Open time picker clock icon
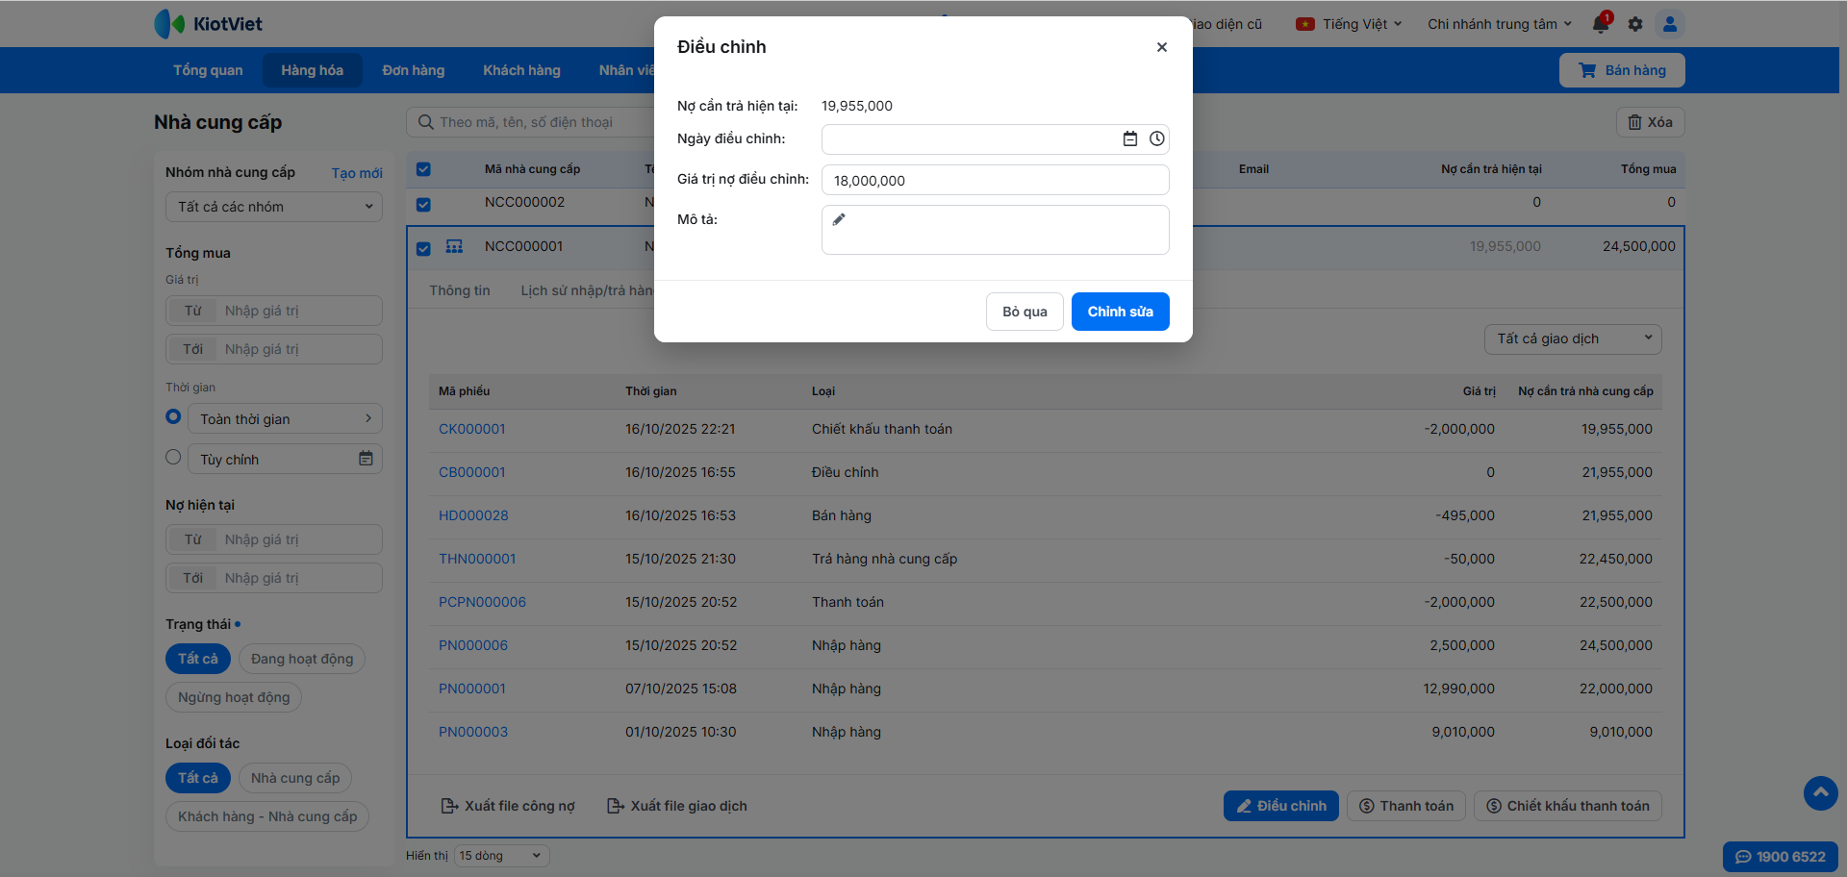This screenshot has height=877, width=1847. [x=1157, y=139]
